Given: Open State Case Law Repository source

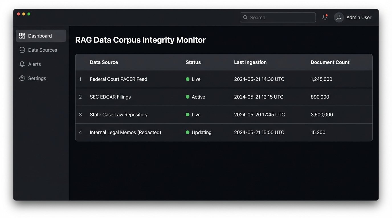Looking at the screenshot, I should pyautogui.click(x=119, y=115).
